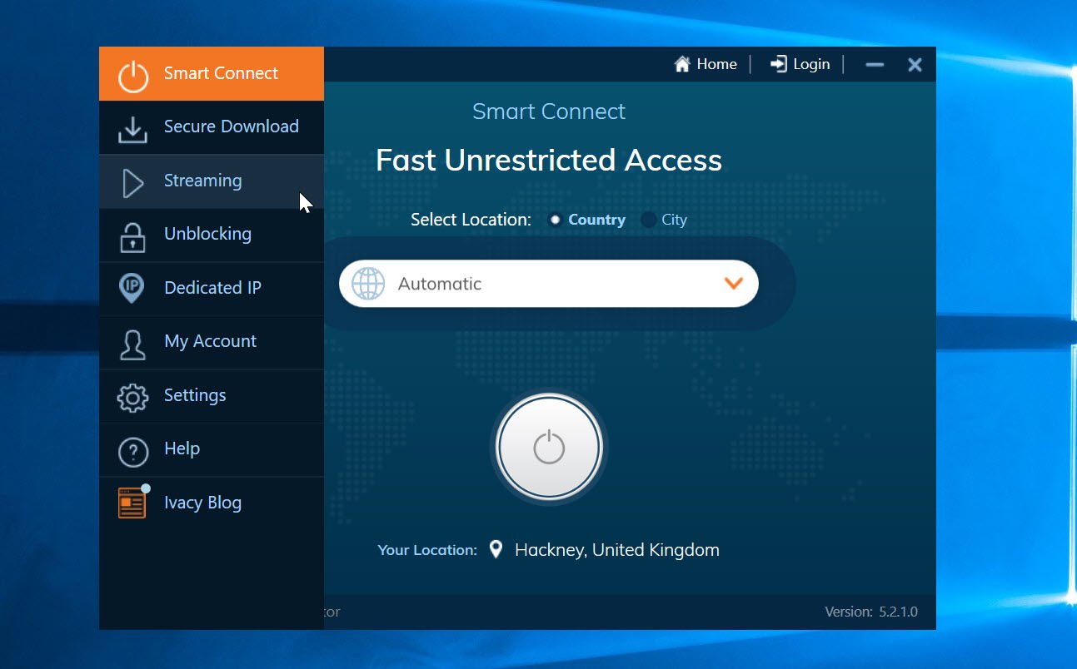Click the My Account person icon

132,344
